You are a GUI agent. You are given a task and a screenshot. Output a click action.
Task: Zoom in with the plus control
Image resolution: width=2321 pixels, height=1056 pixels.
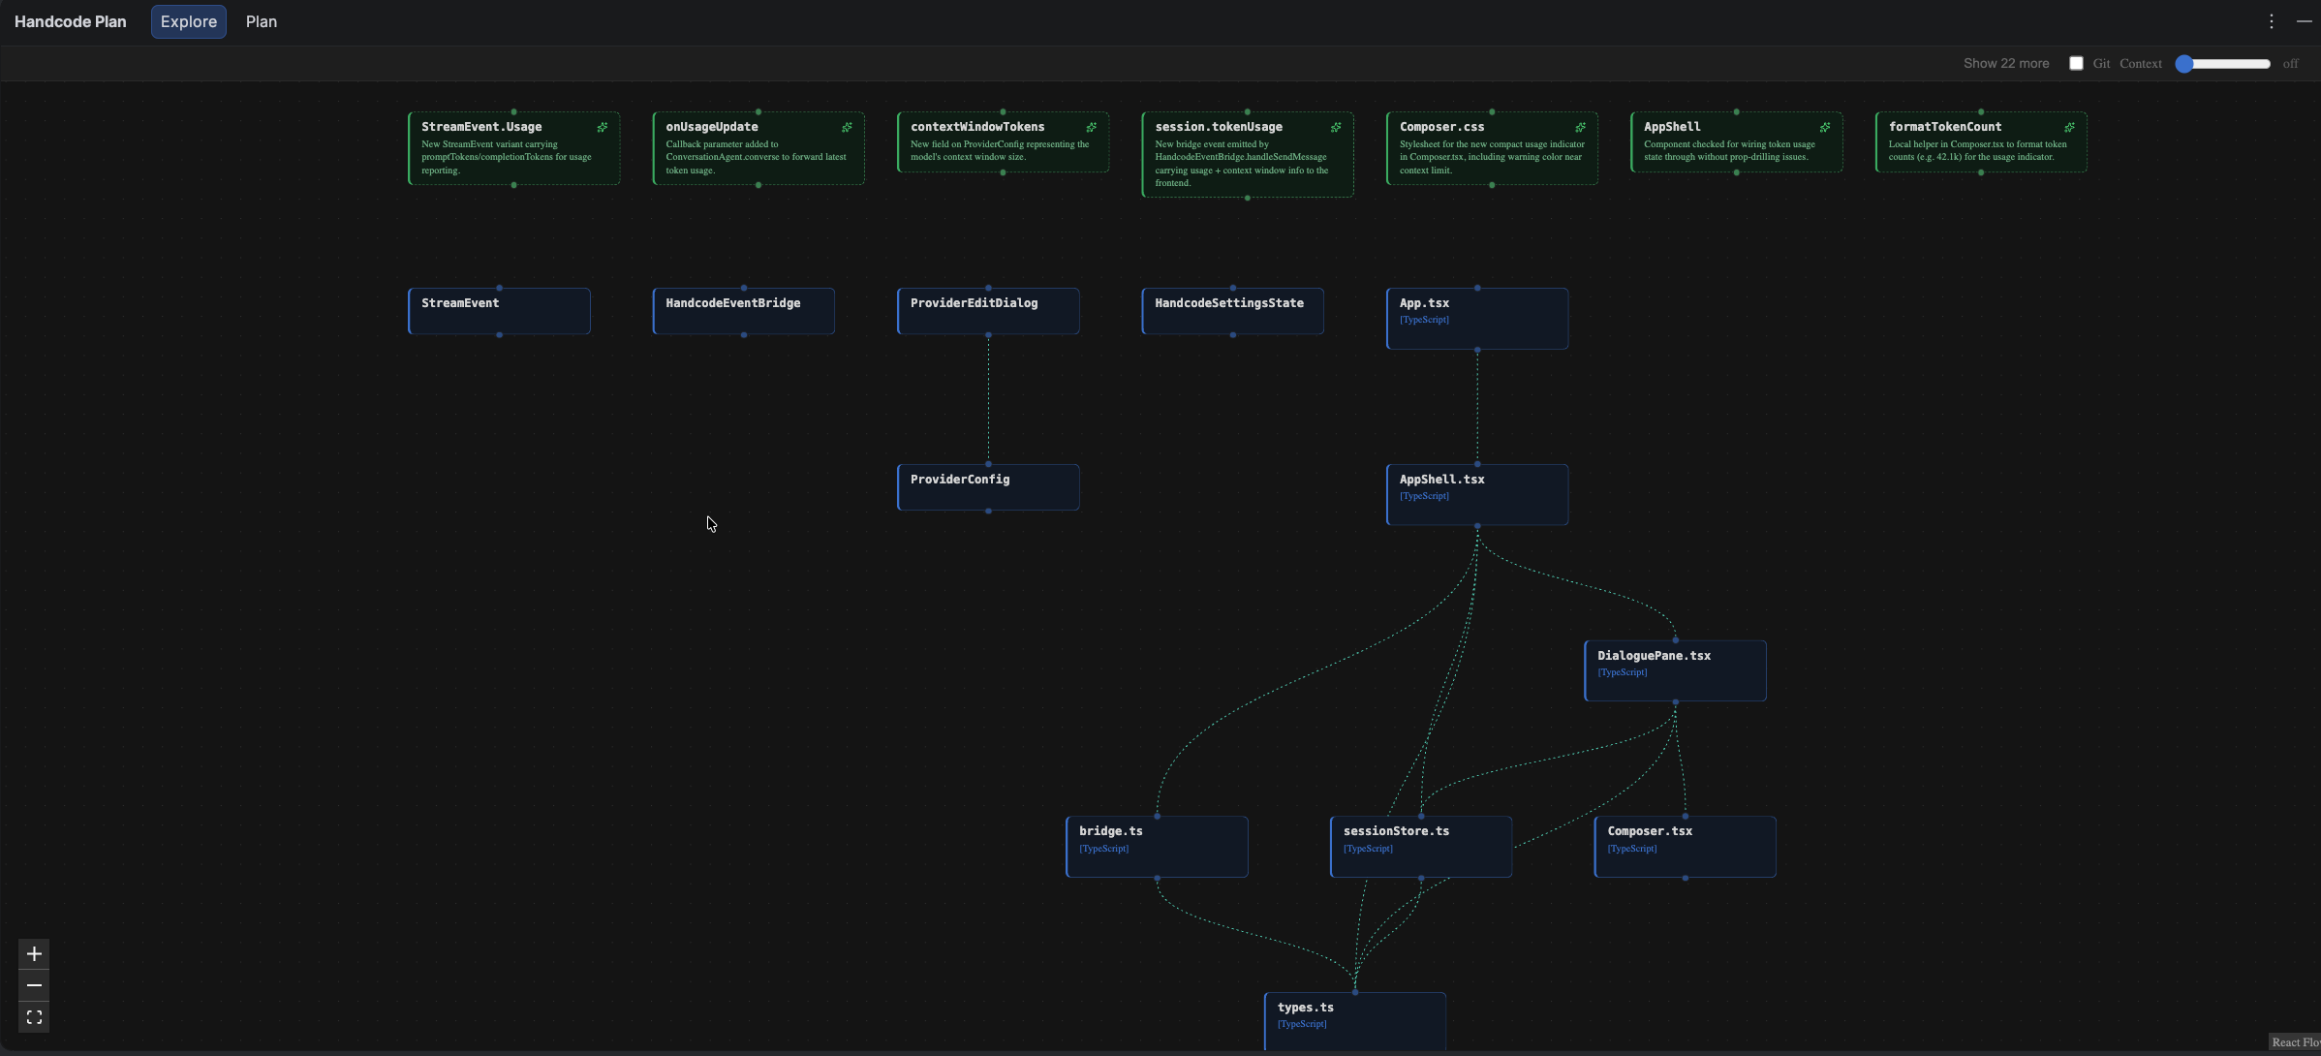pyautogui.click(x=34, y=954)
